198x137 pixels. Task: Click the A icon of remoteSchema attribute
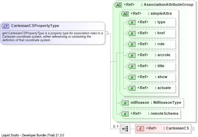click(125, 114)
